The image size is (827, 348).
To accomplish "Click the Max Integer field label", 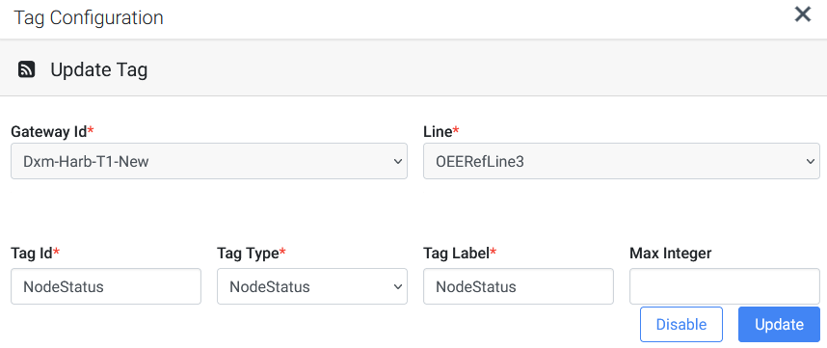I will point(670,254).
